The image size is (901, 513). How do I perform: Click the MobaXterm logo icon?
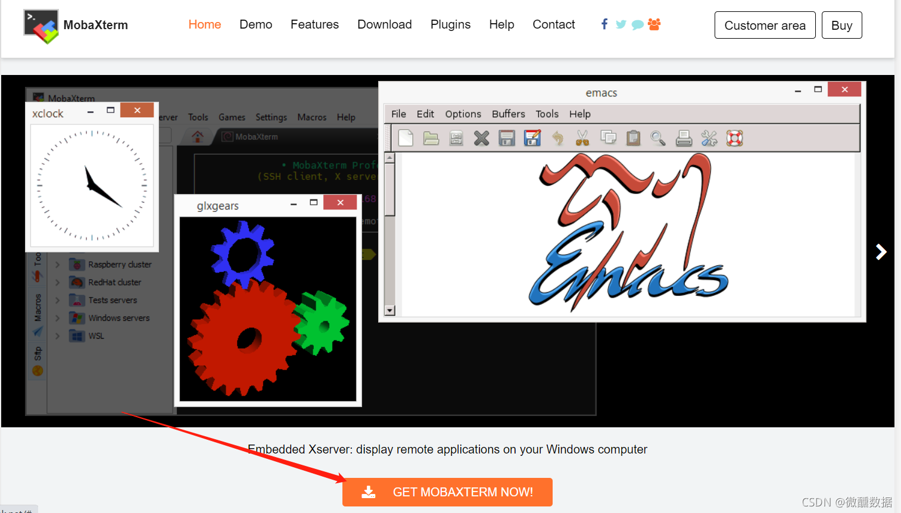point(41,26)
